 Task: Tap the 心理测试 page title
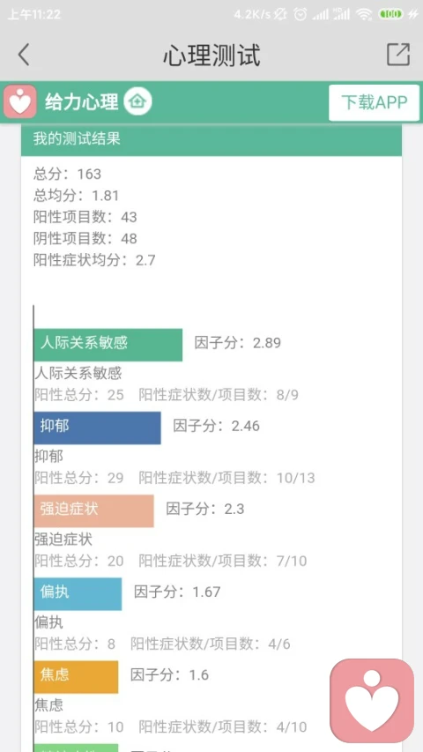211,55
